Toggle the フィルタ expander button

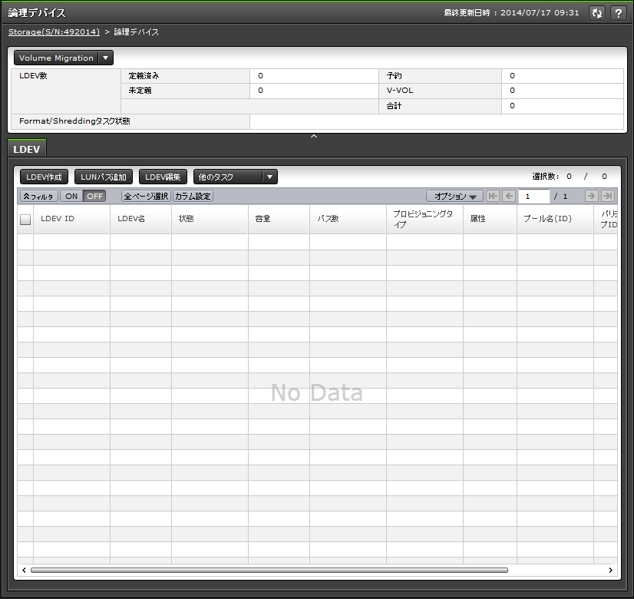click(x=39, y=196)
